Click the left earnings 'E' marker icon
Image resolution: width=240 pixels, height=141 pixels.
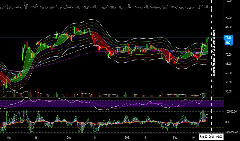[x=3, y=93]
